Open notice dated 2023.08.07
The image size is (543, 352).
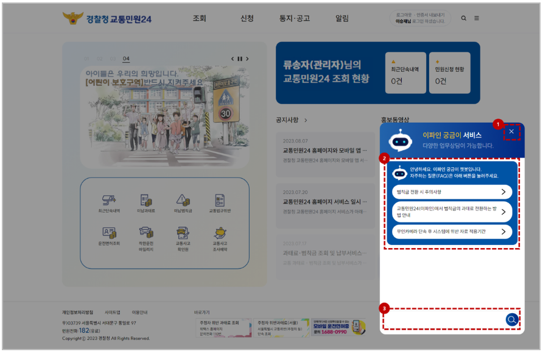tap(325, 154)
